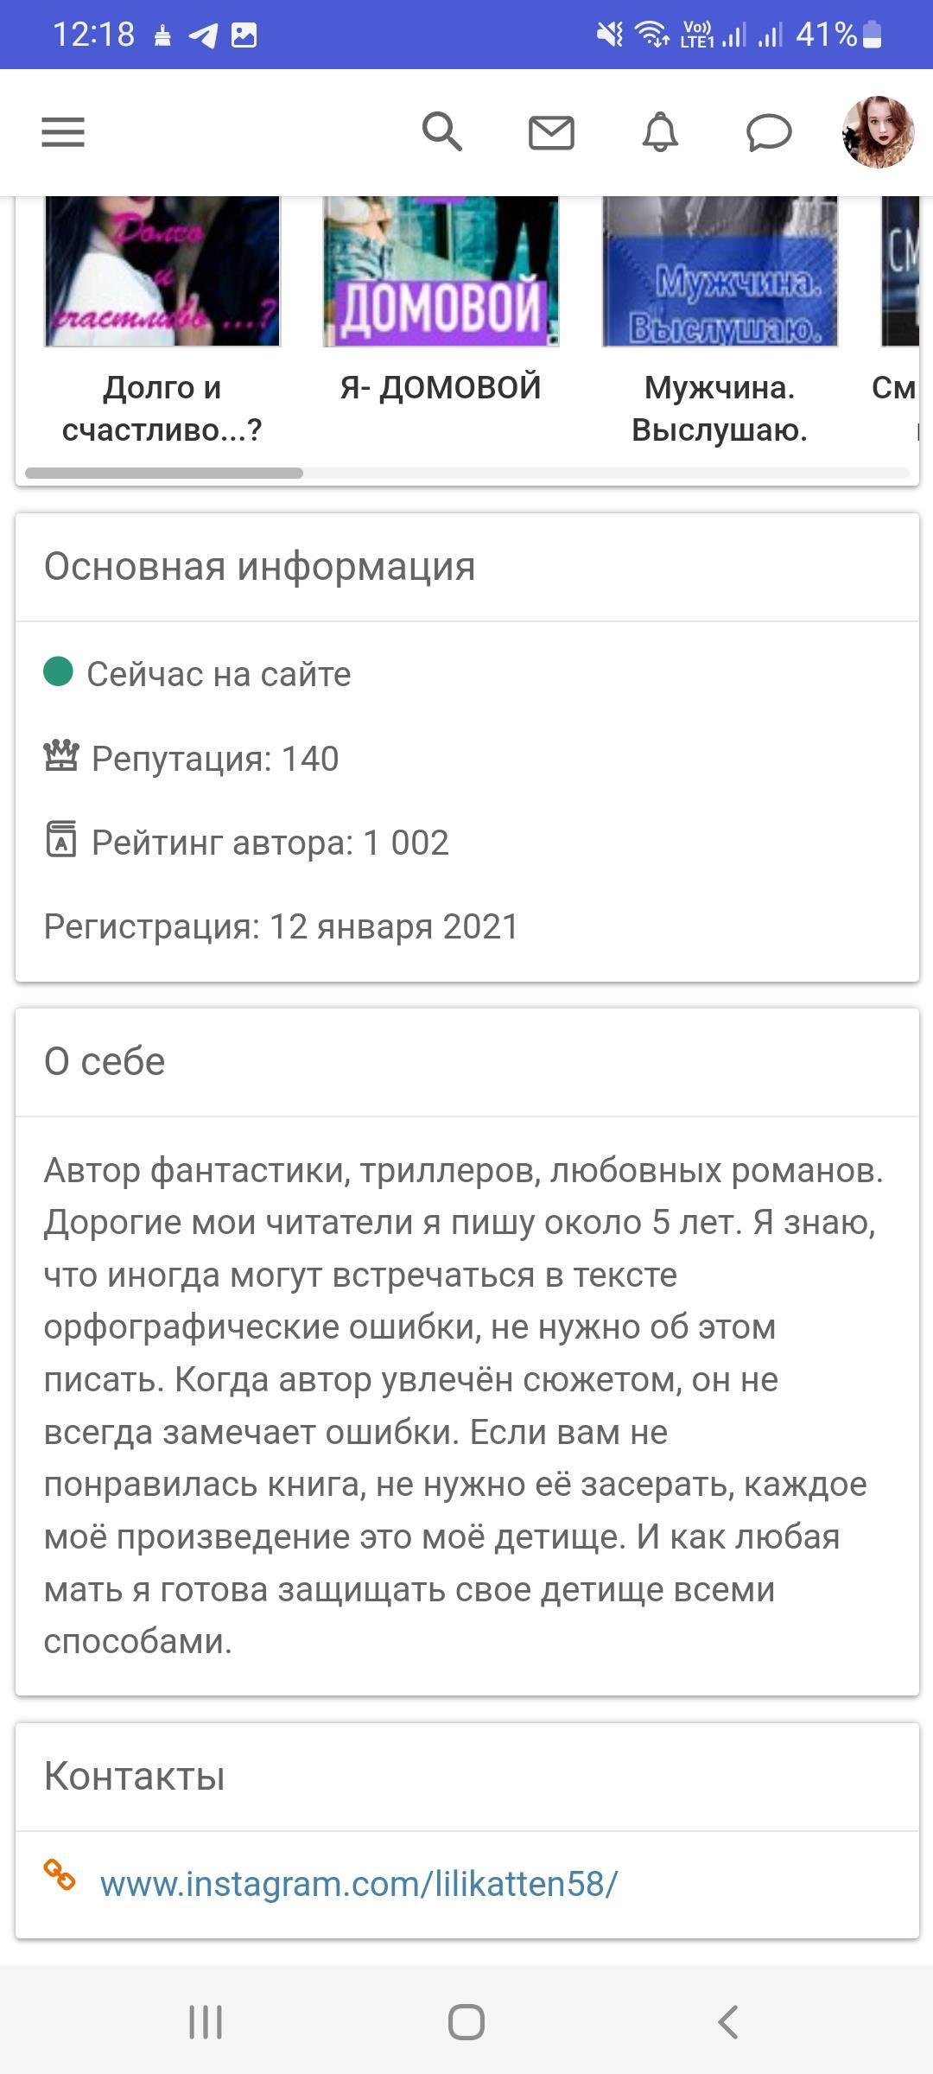Tap the "Долго и счастливо" book cover
The image size is (933, 2074).
coord(162,271)
